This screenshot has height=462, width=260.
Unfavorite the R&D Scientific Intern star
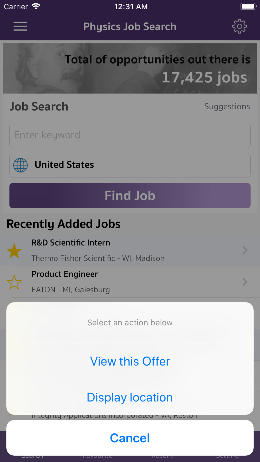pos(14,251)
